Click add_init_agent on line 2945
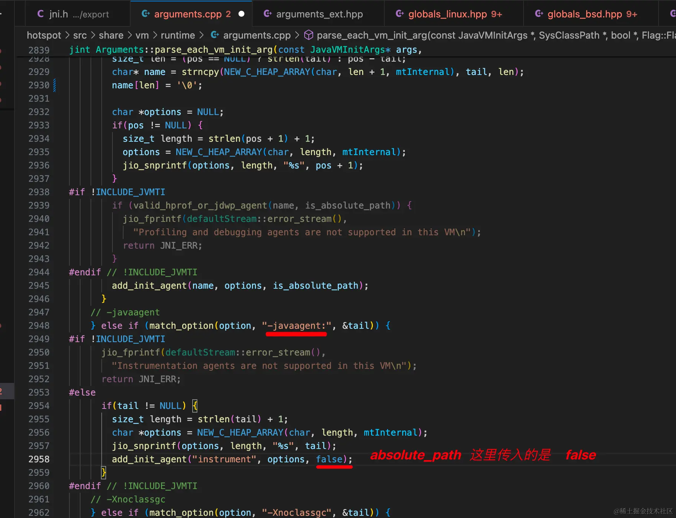This screenshot has width=676, height=518. (149, 286)
